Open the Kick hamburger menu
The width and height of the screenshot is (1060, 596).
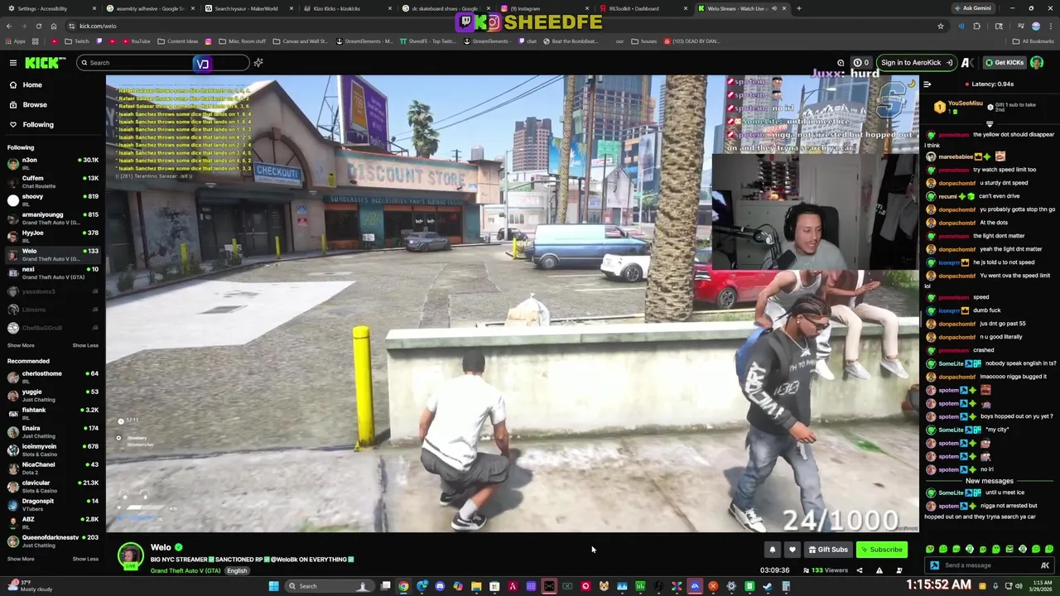pyautogui.click(x=13, y=63)
